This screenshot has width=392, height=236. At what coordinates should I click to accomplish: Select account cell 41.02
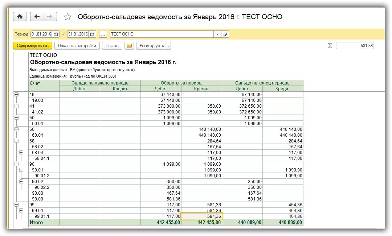[x=44, y=112]
